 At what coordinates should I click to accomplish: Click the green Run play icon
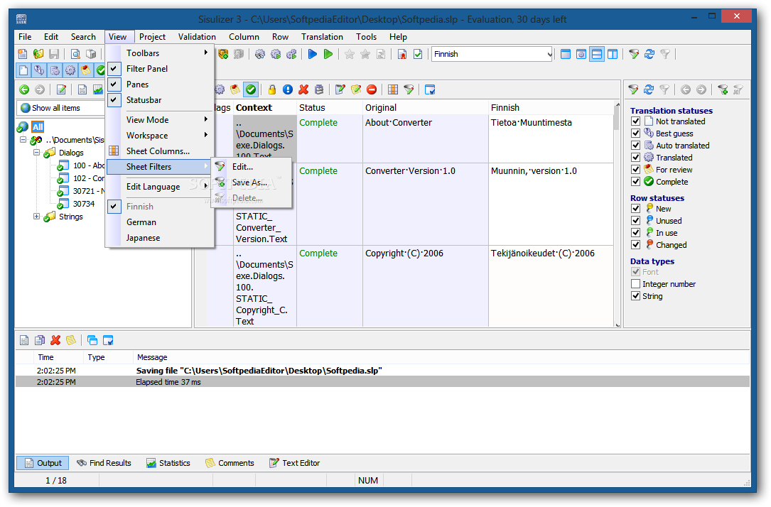point(328,54)
